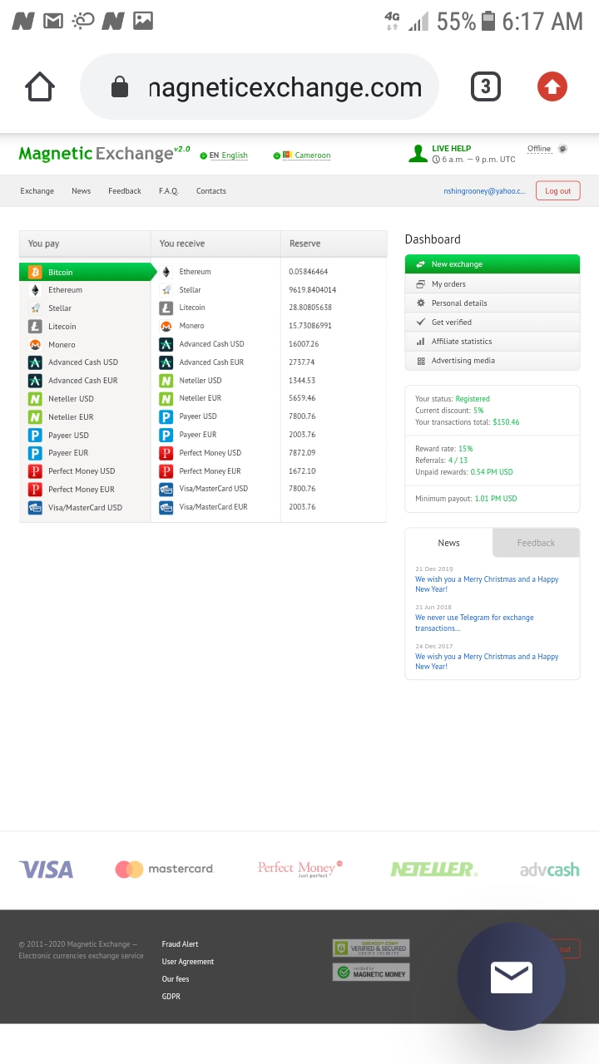Viewport: 599px width, 1064px height.
Task: Click Litecoin icon in You receive column
Action: pyautogui.click(x=166, y=308)
